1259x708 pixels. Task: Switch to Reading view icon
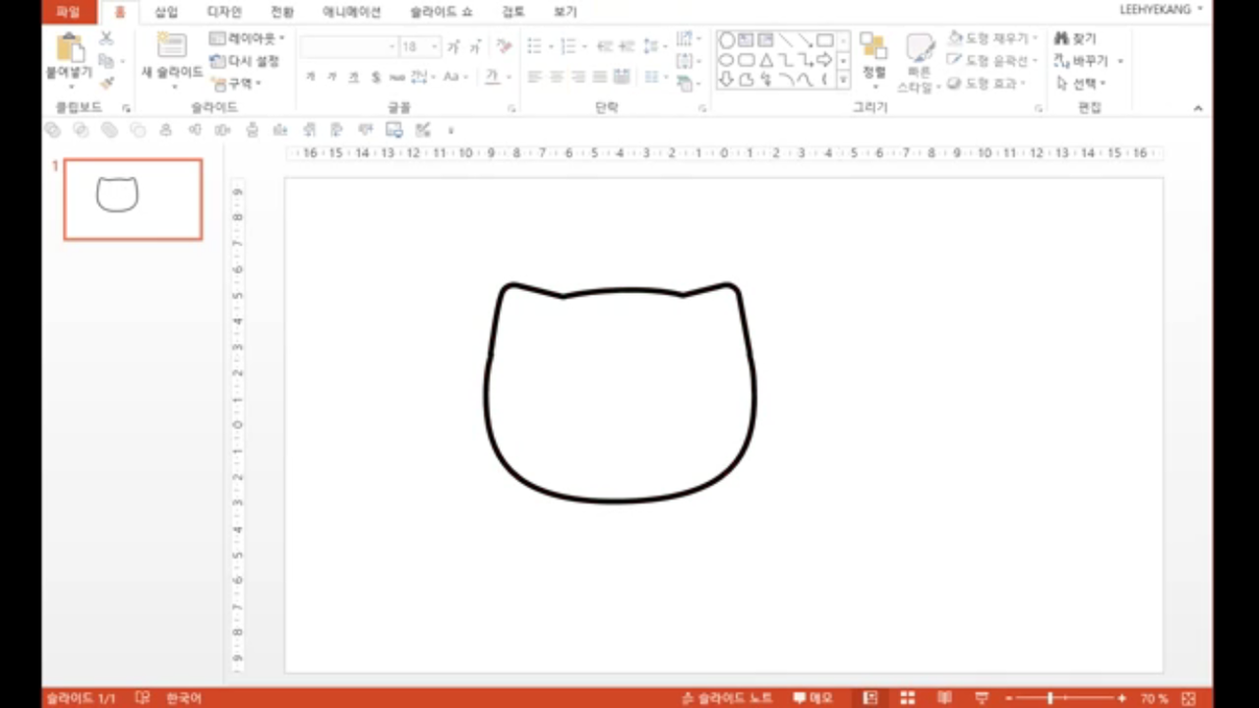tap(944, 698)
